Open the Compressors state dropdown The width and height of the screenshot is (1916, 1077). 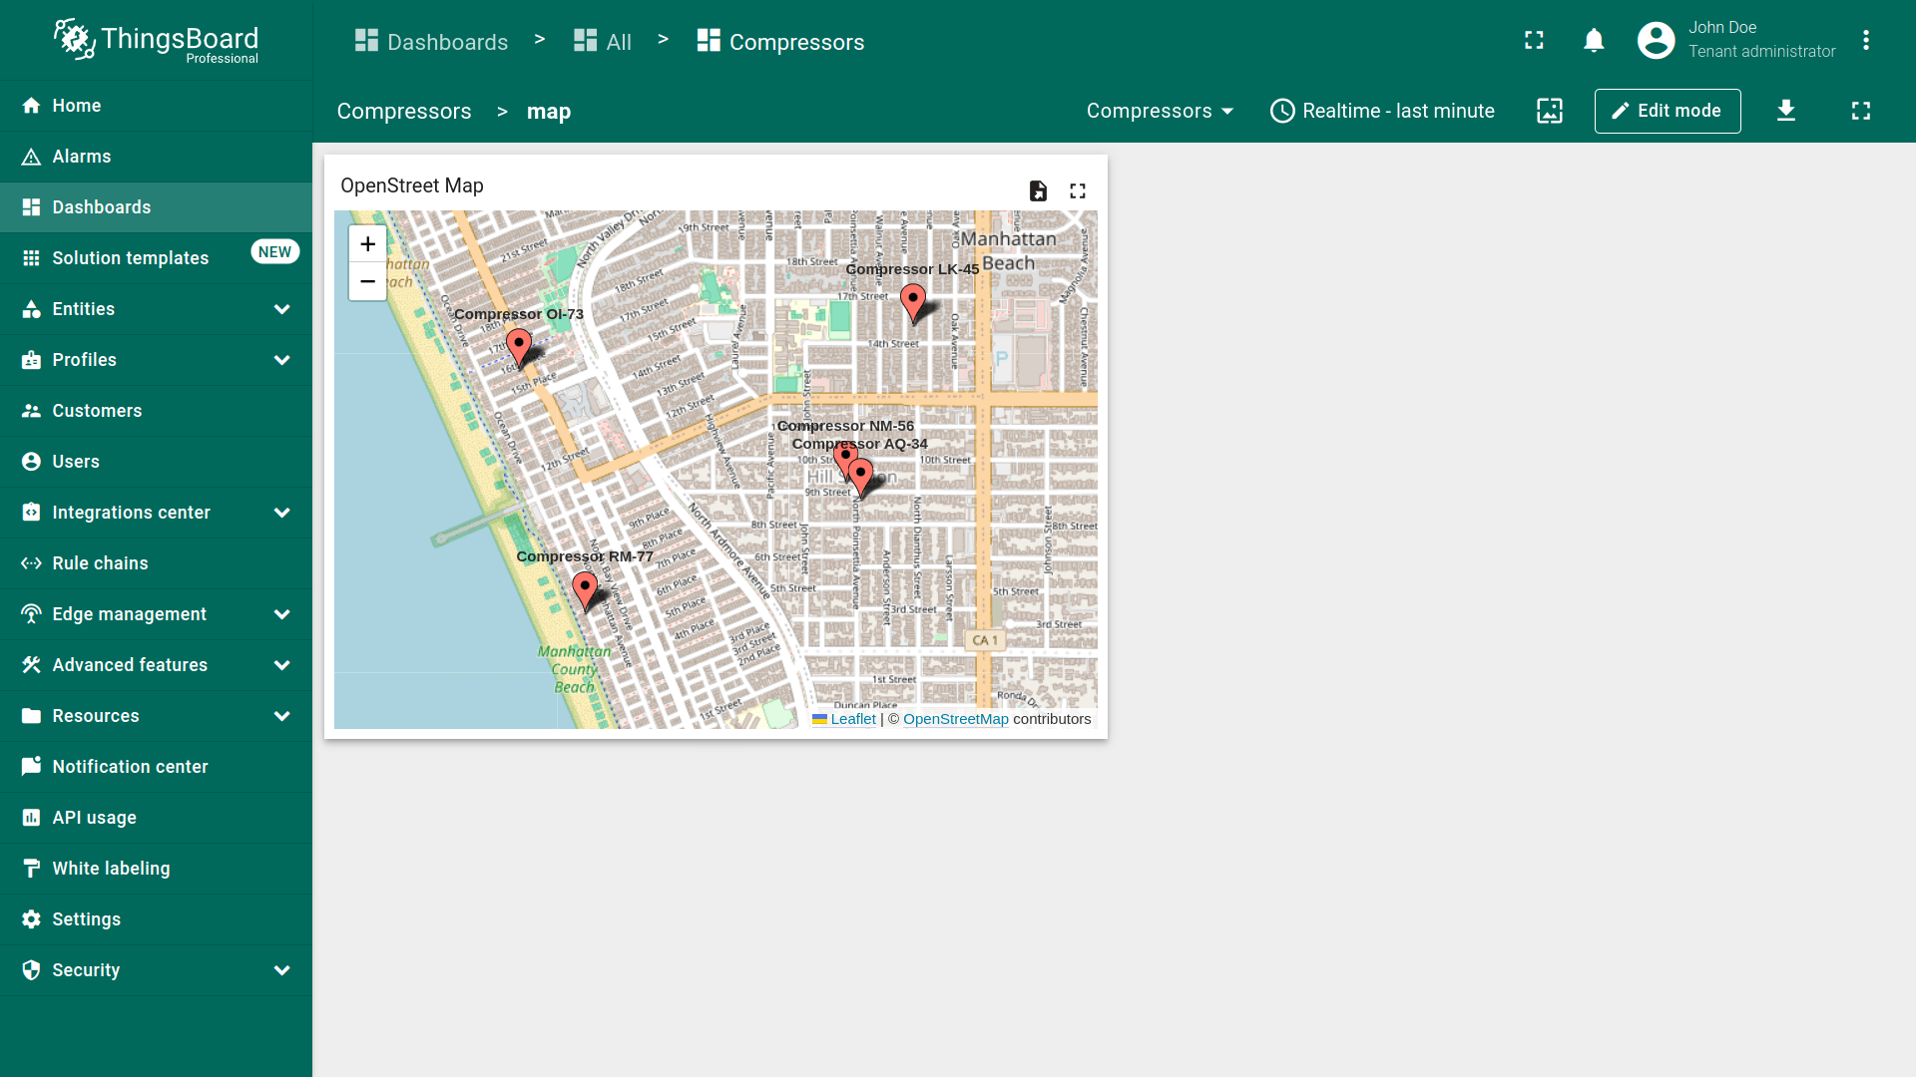tap(1160, 111)
